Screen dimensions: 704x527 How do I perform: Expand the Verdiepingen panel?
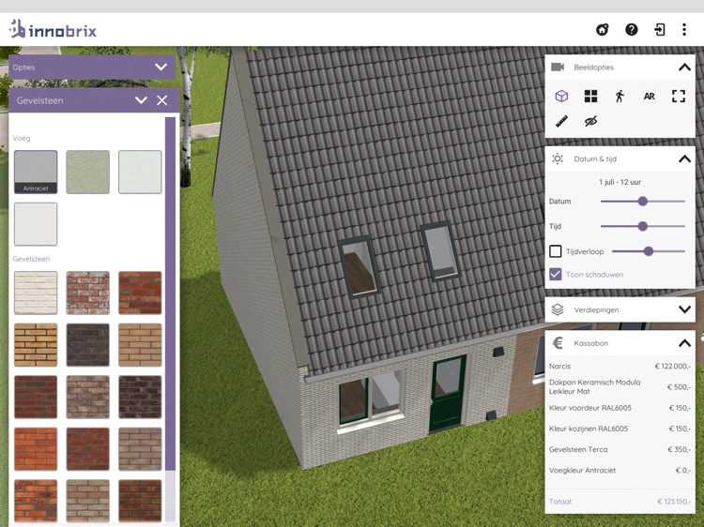pos(684,309)
